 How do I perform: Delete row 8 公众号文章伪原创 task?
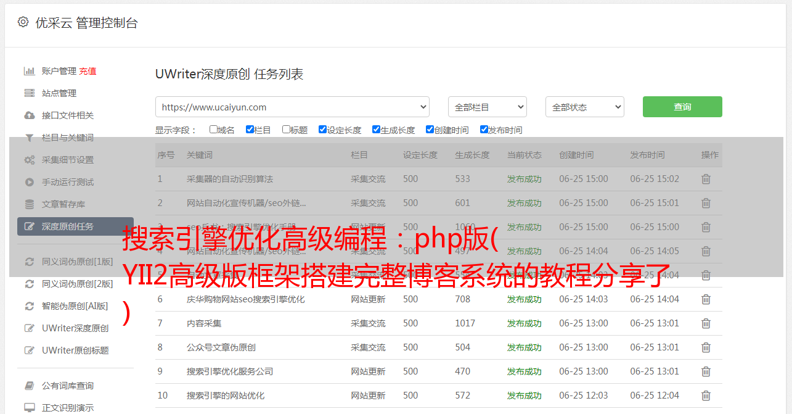pos(706,347)
